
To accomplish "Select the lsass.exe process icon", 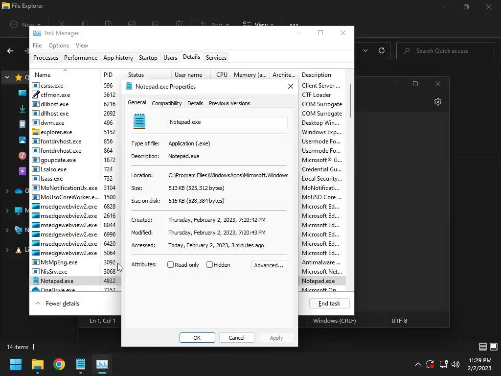I will tap(35, 178).
